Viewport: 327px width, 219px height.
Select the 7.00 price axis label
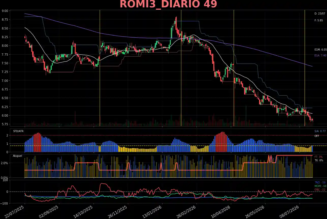pos(5,81)
